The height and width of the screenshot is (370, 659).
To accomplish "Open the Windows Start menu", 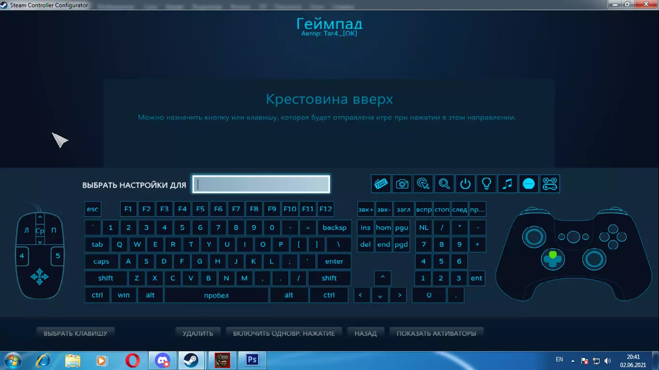I will point(13,360).
